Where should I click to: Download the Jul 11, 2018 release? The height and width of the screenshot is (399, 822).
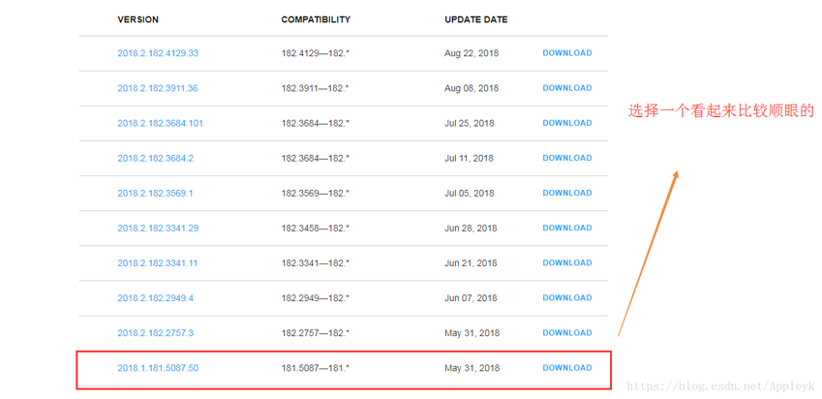coord(567,158)
